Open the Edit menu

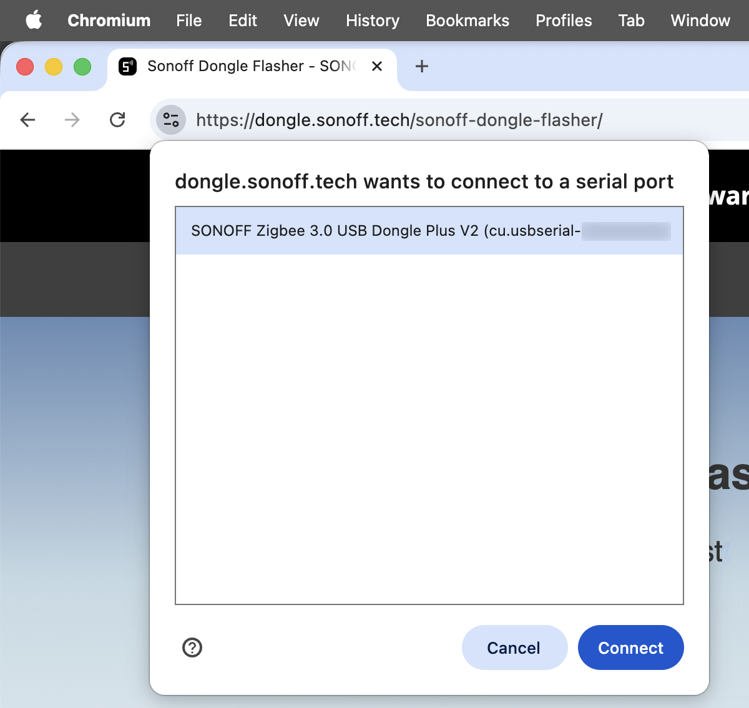pos(242,21)
